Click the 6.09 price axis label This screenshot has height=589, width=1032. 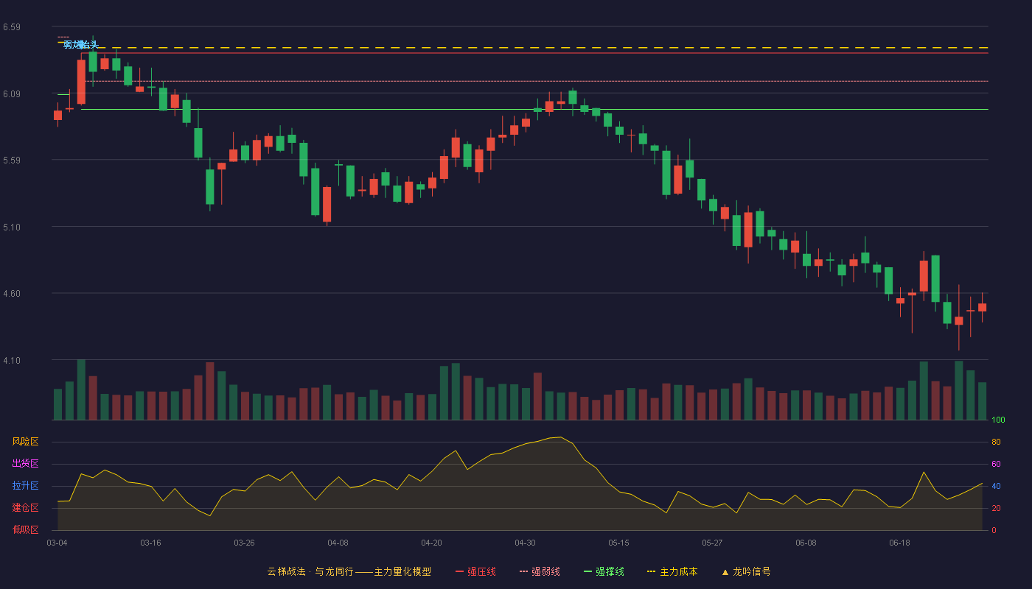(12, 94)
